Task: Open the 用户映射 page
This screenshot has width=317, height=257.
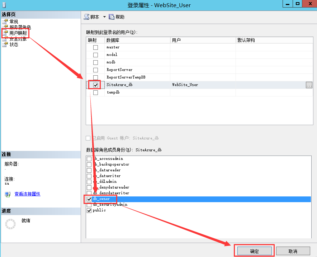Action: point(18,33)
